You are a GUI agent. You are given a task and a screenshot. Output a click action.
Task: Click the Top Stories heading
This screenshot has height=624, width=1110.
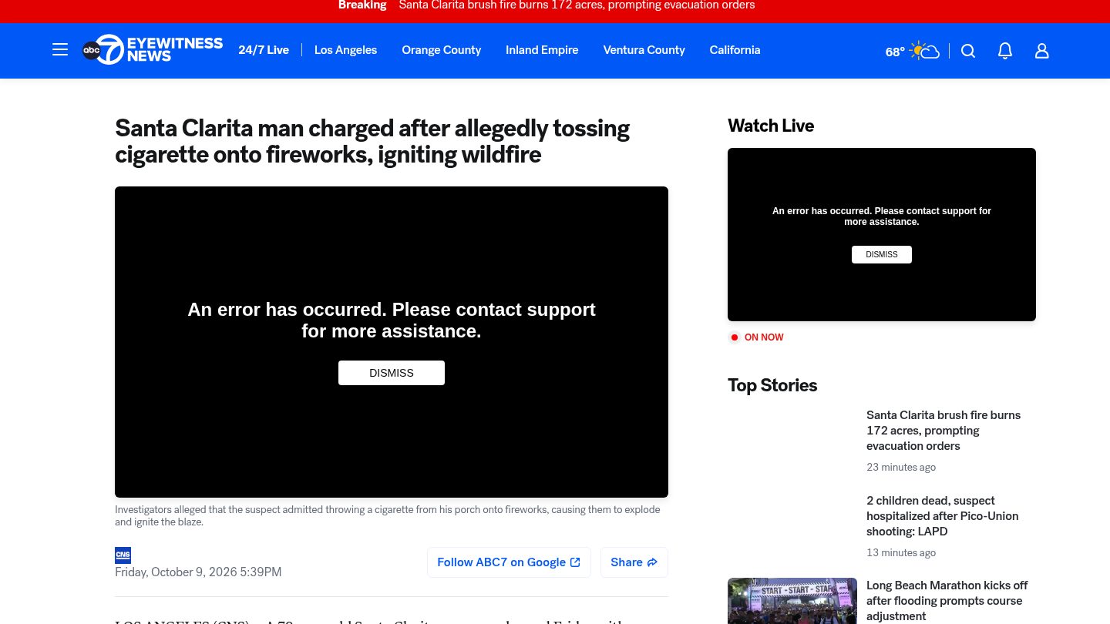tap(772, 385)
